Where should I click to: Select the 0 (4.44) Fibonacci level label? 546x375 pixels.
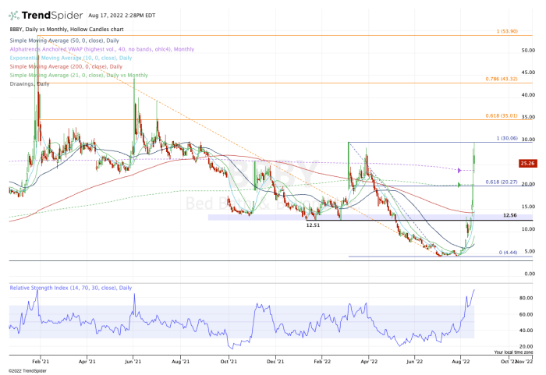point(509,253)
